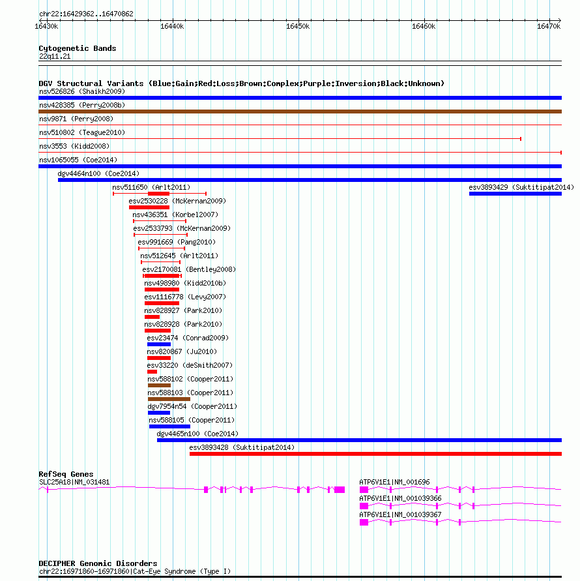Click esv23474 (Conrad2009) gain label
This screenshot has height=581, width=580.
click(x=188, y=338)
